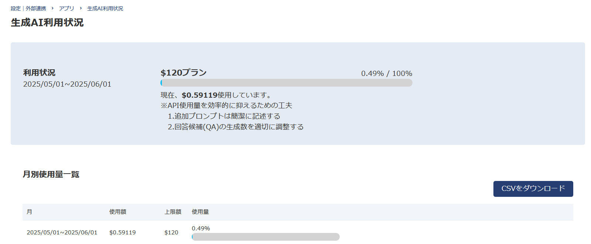Click the $120プラン usage progress bar
The image size is (591, 244).
click(x=286, y=83)
